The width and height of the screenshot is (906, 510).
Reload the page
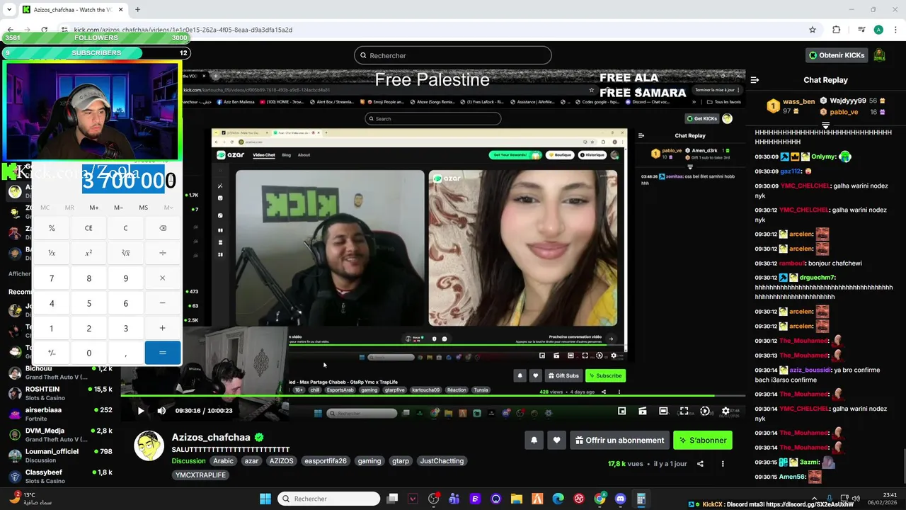pyautogui.click(x=44, y=30)
